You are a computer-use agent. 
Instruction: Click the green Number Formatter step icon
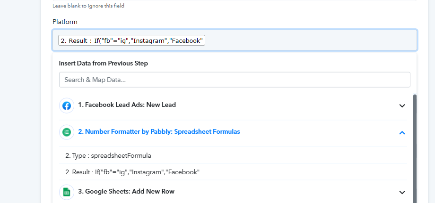[x=67, y=132]
